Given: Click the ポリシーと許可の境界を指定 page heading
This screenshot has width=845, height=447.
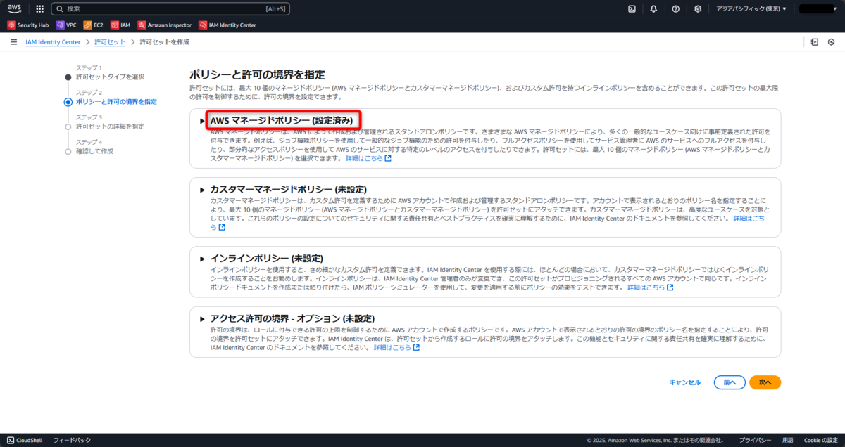Looking at the screenshot, I should (x=257, y=74).
